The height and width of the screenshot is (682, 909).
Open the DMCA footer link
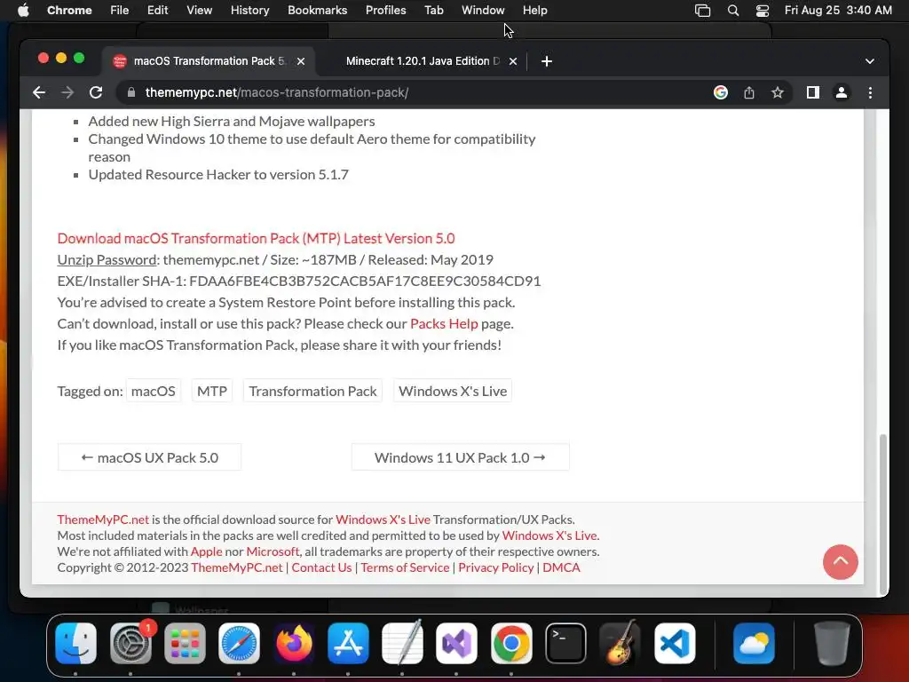coord(561,567)
